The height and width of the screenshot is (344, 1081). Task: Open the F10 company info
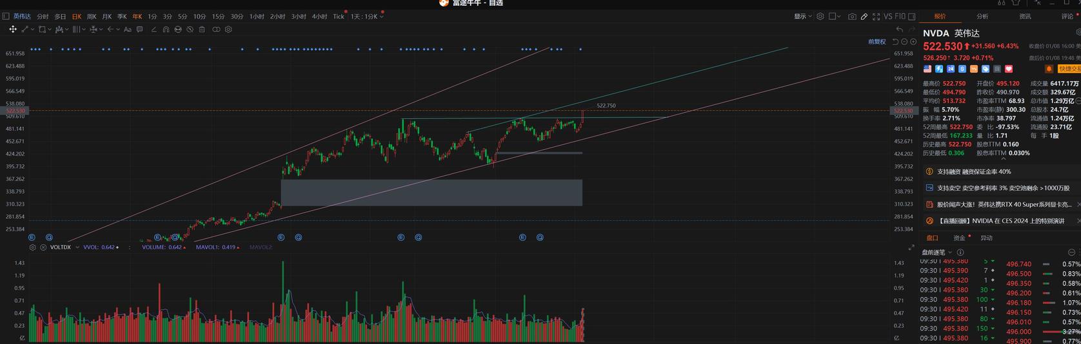900,16
